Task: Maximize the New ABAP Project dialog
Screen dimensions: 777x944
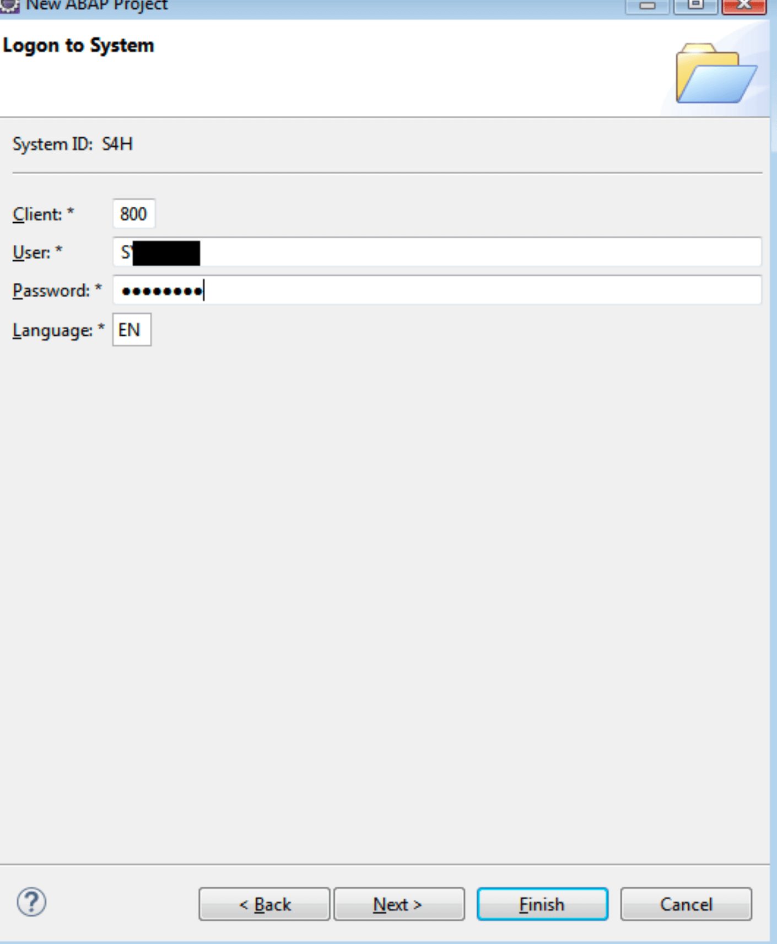Action: click(695, 6)
